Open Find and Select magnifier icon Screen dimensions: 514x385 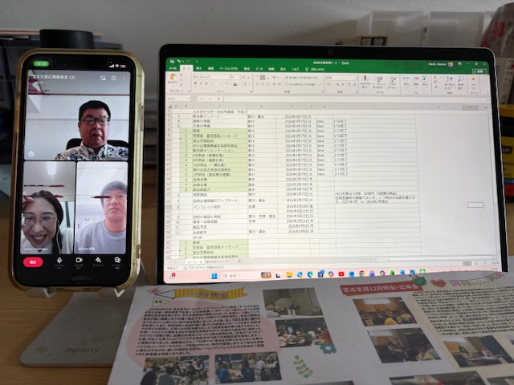461,81
